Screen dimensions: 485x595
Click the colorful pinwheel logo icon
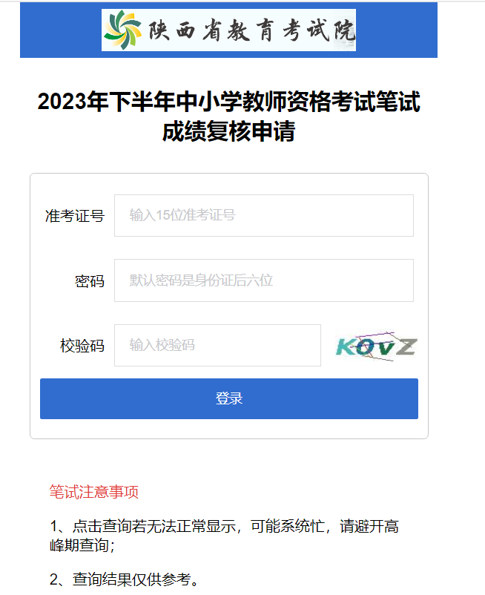click(x=122, y=30)
